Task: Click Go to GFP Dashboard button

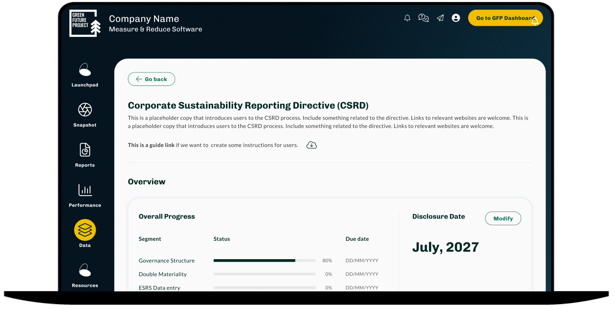Action: [505, 18]
